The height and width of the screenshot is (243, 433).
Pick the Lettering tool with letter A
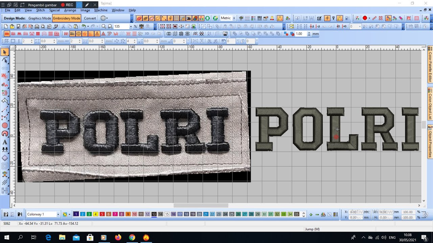tap(5, 142)
